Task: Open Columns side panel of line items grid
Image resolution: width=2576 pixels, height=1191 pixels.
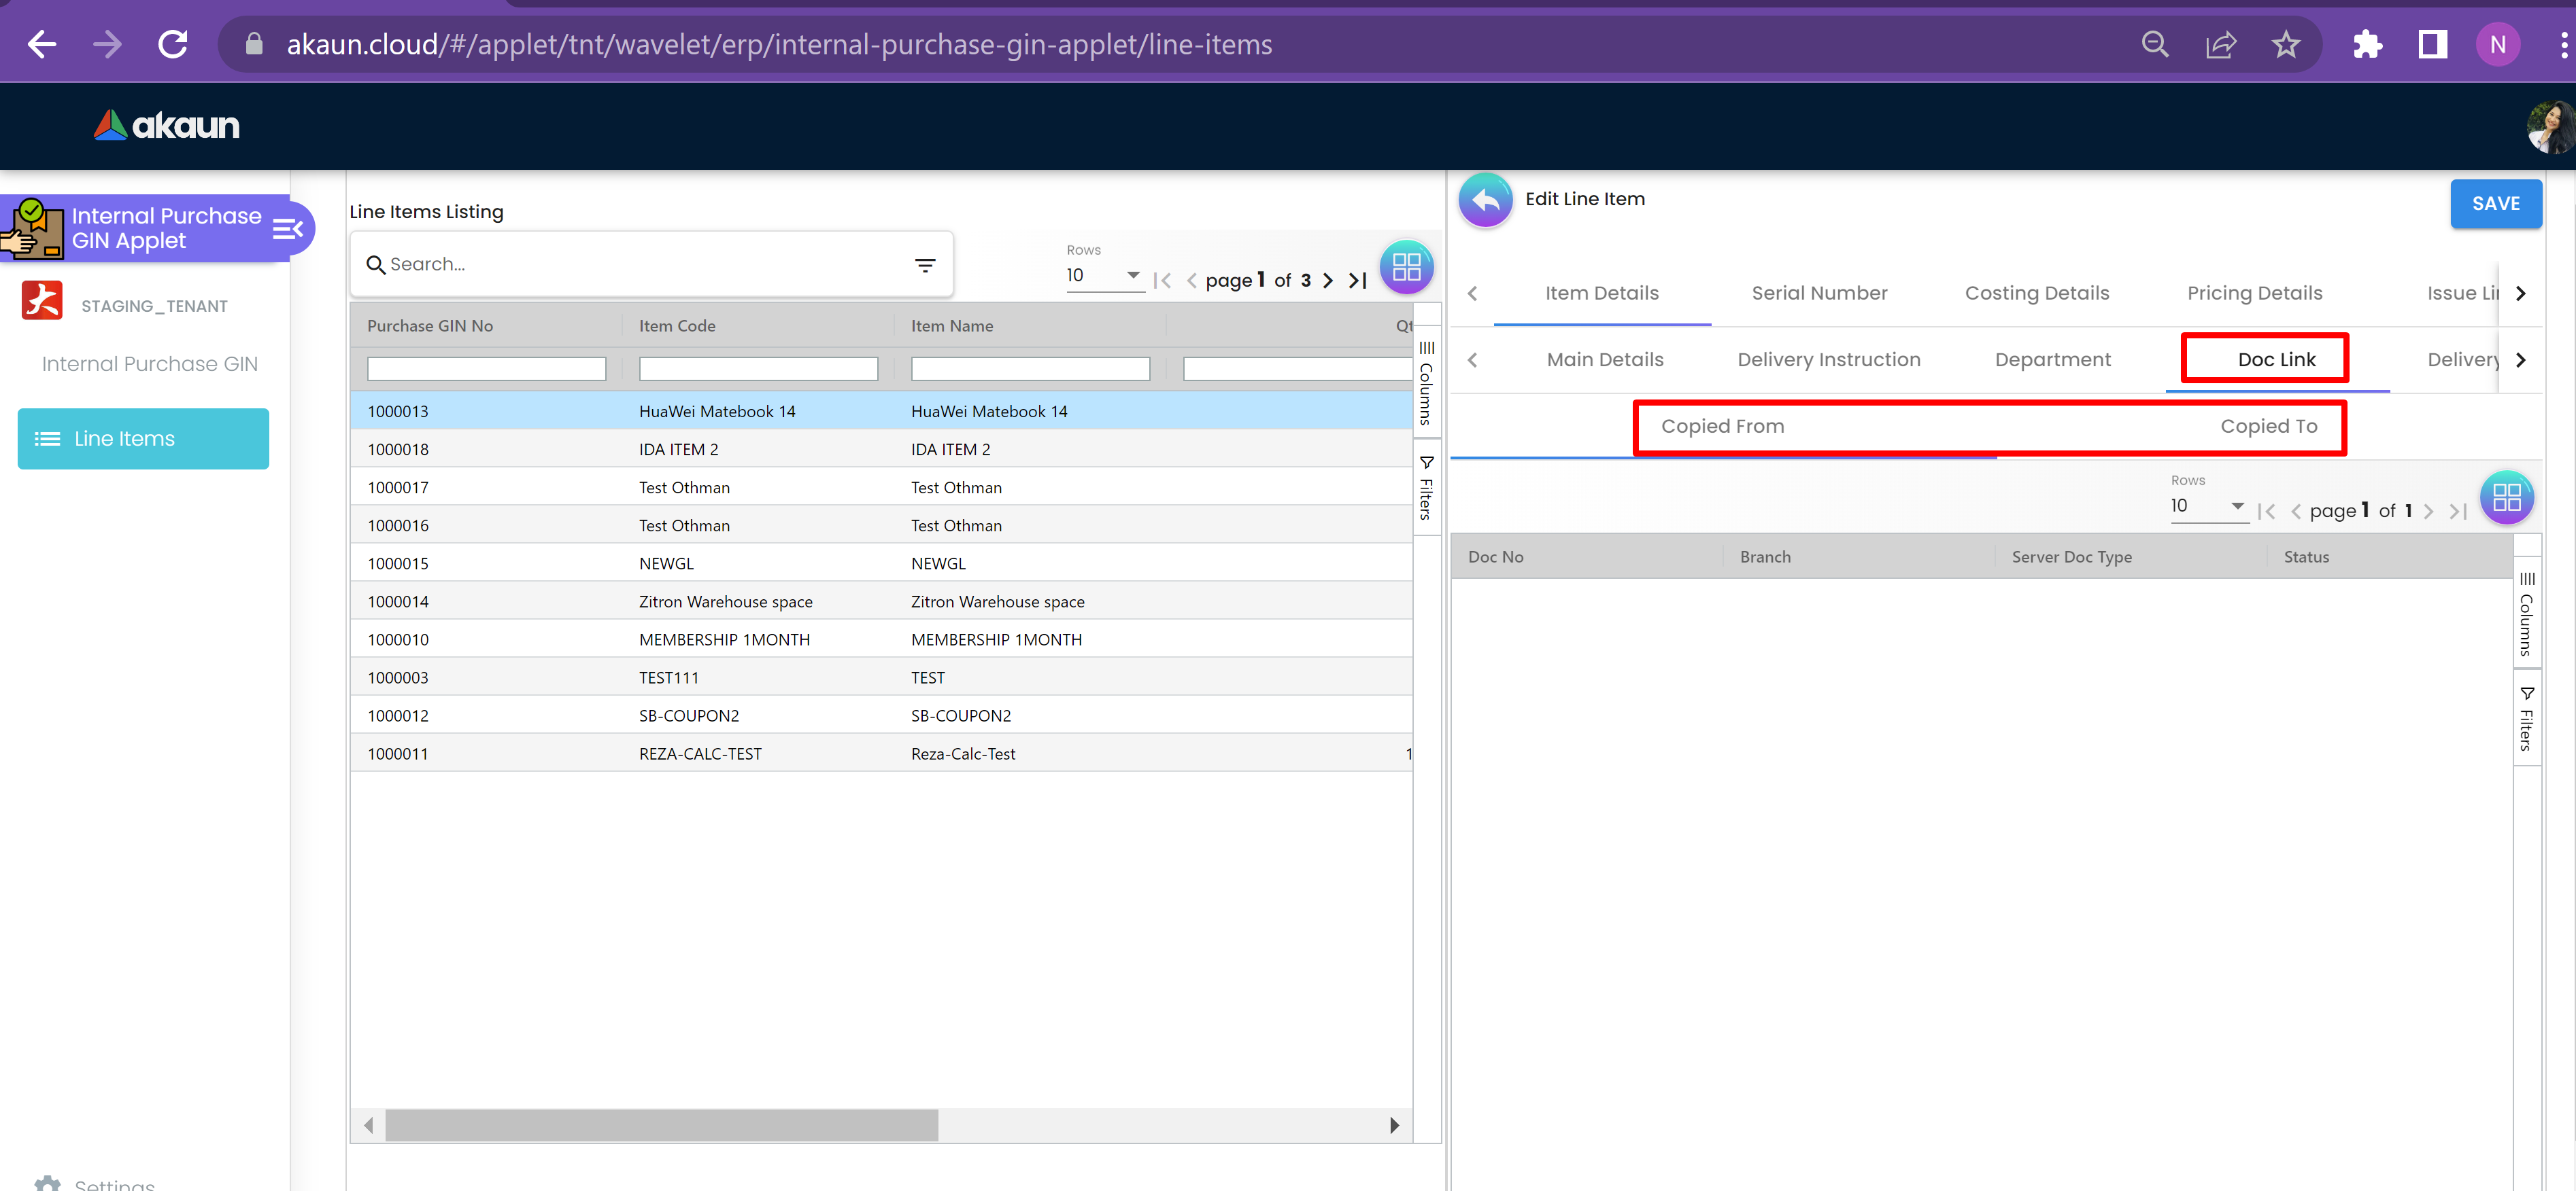Action: click(1426, 383)
